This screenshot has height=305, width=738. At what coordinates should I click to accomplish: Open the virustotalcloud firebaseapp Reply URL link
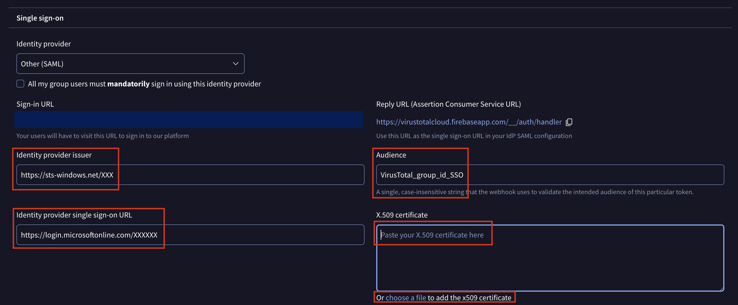pyautogui.click(x=469, y=122)
